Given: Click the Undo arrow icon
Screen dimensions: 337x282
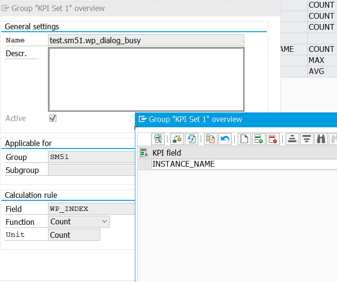Looking at the screenshot, I should pyautogui.click(x=224, y=139).
